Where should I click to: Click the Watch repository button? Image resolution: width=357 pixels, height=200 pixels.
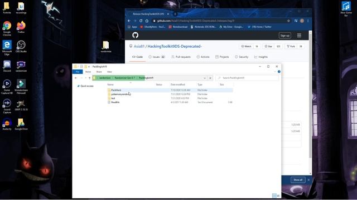(x=246, y=46)
